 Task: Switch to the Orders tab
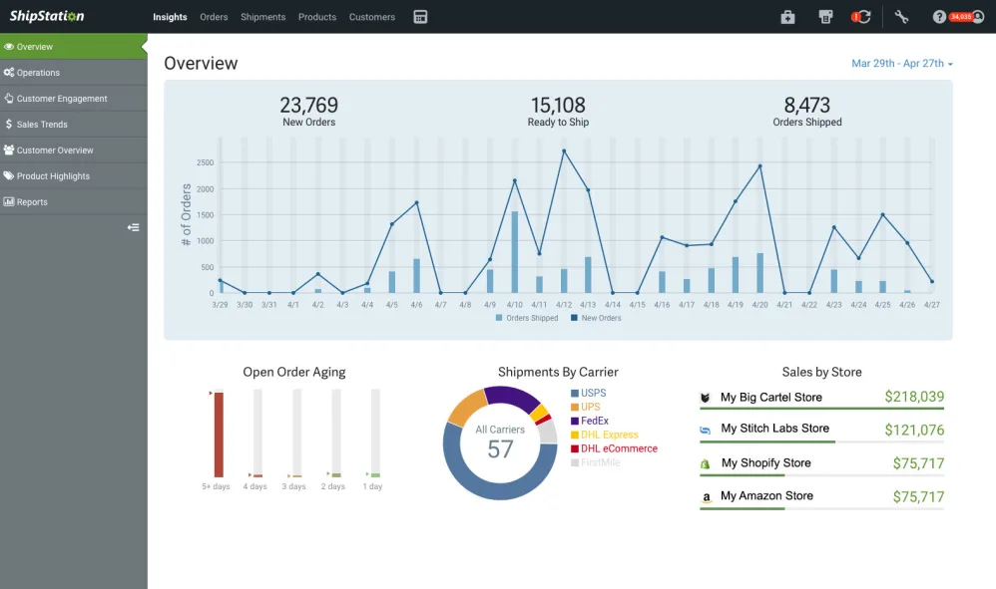214,17
